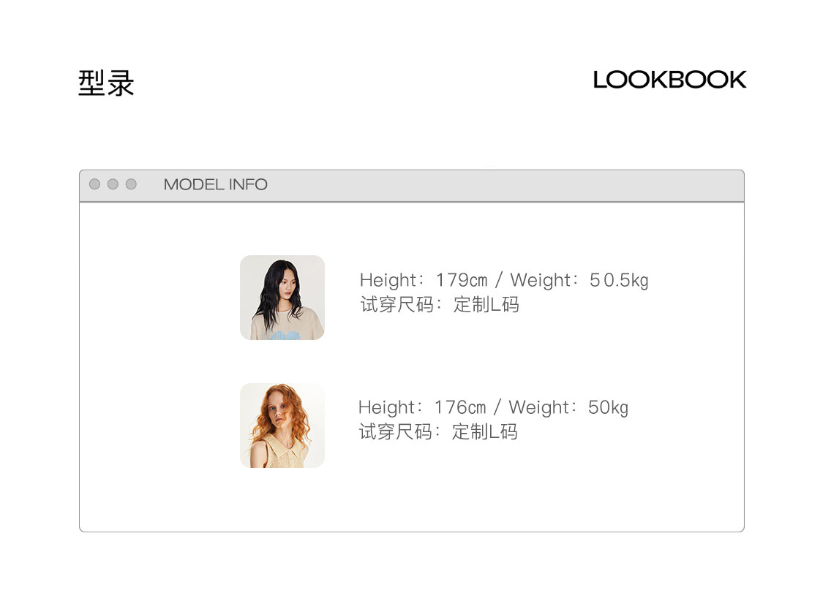Click the word INFO in title bar
The height and width of the screenshot is (612, 823).
pos(248,184)
